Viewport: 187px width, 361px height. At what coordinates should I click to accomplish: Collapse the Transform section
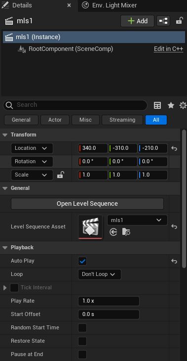click(5, 135)
